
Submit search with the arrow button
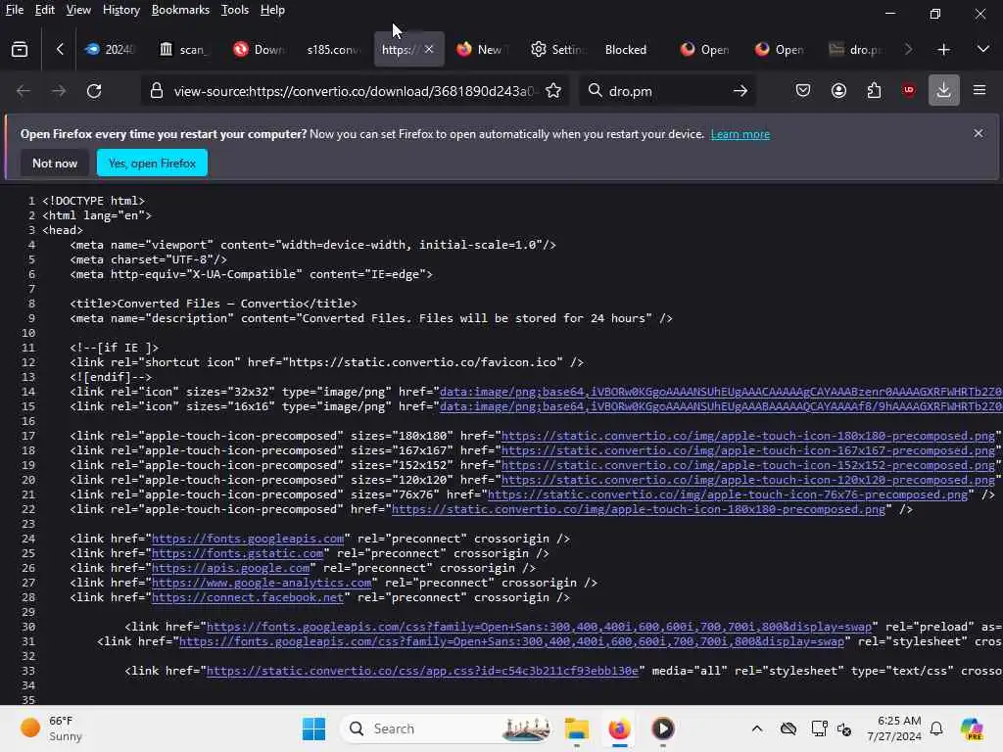pyautogui.click(x=740, y=91)
